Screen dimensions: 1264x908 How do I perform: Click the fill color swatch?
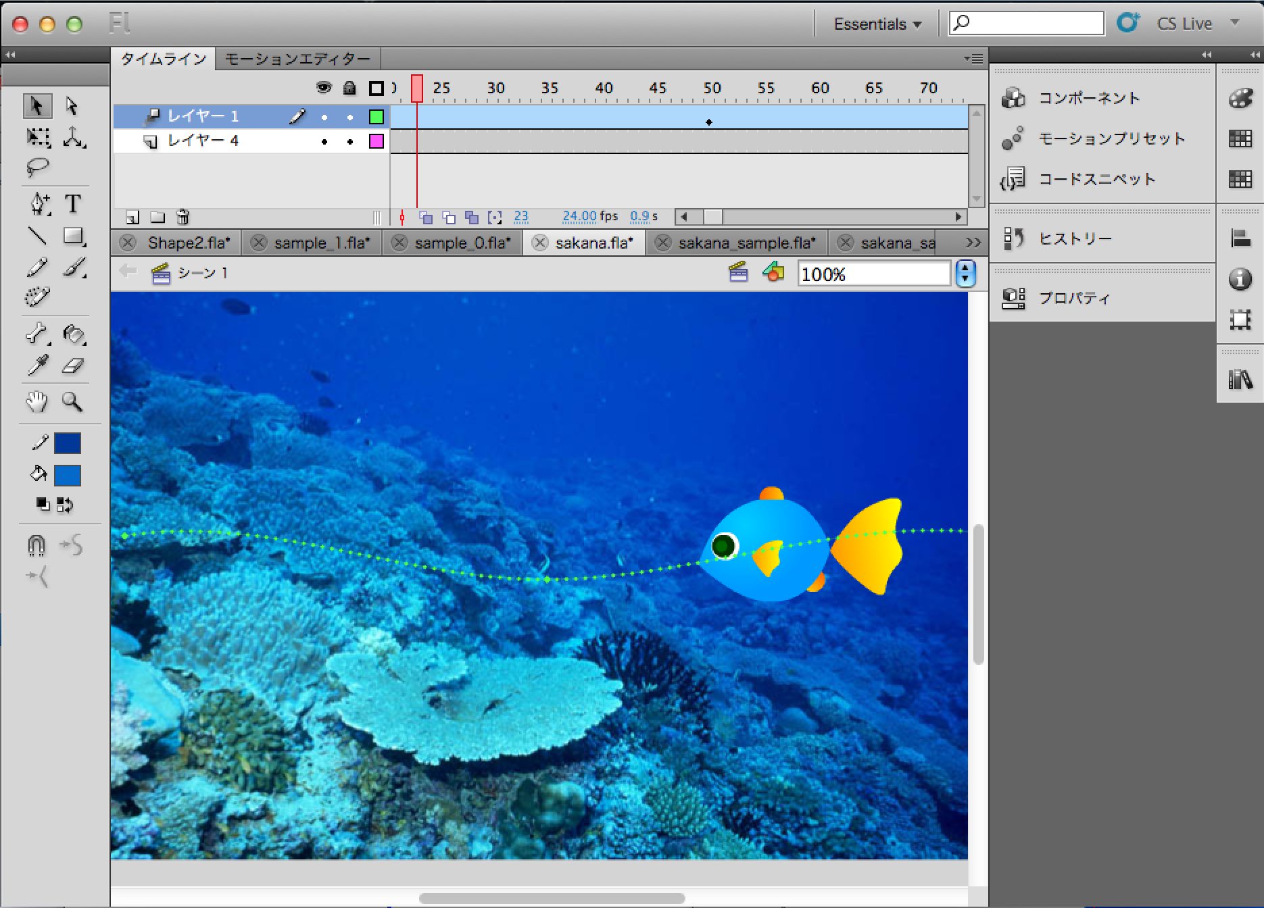click(68, 476)
